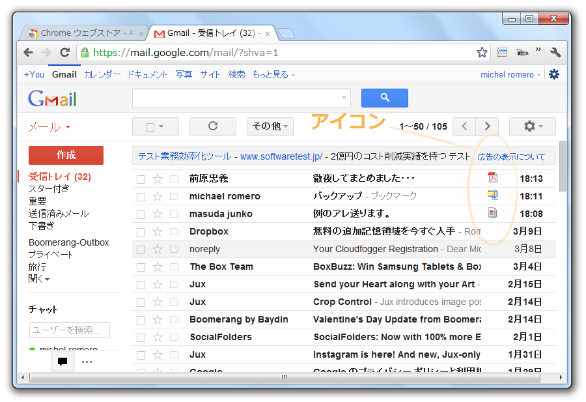Check the box for The Box Team message
Screen dimensions: 586x402
click(141, 267)
